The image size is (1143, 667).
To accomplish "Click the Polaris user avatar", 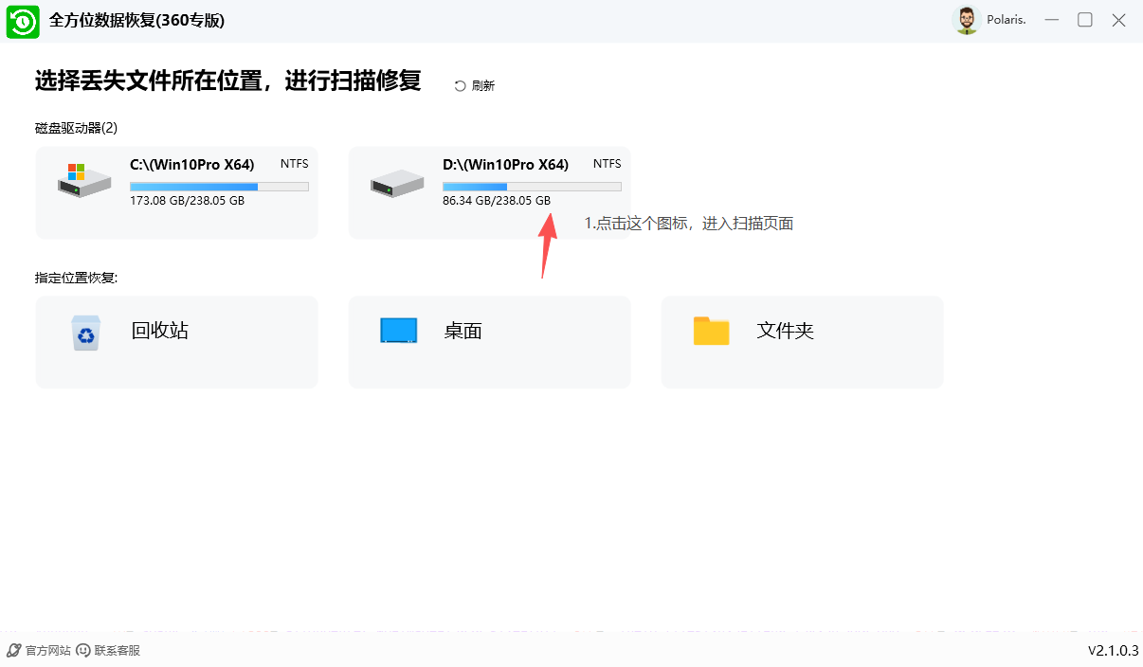I will coord(966,19).
